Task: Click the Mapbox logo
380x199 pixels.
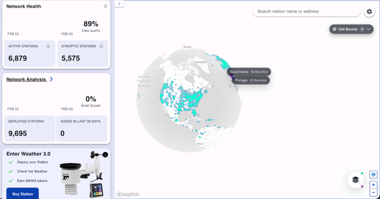Action: coord(128,194)
